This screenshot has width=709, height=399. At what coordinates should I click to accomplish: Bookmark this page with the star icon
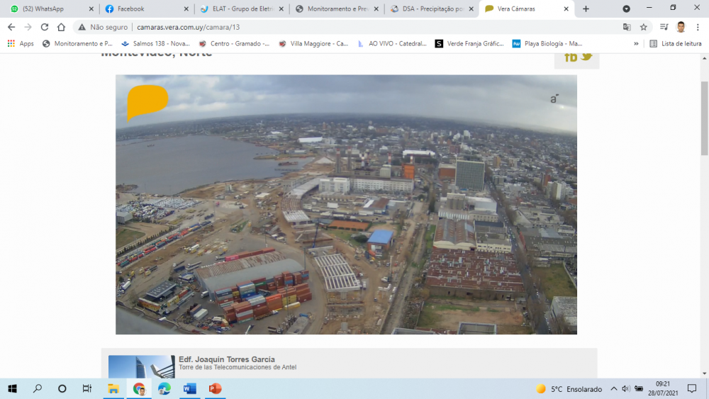click(644, 27)
